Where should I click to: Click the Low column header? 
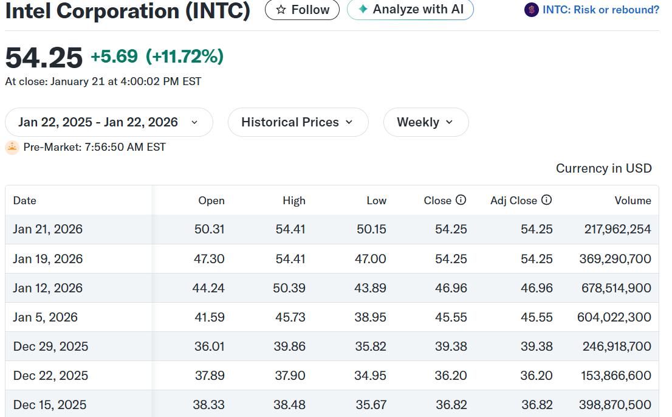coord(376,201)
